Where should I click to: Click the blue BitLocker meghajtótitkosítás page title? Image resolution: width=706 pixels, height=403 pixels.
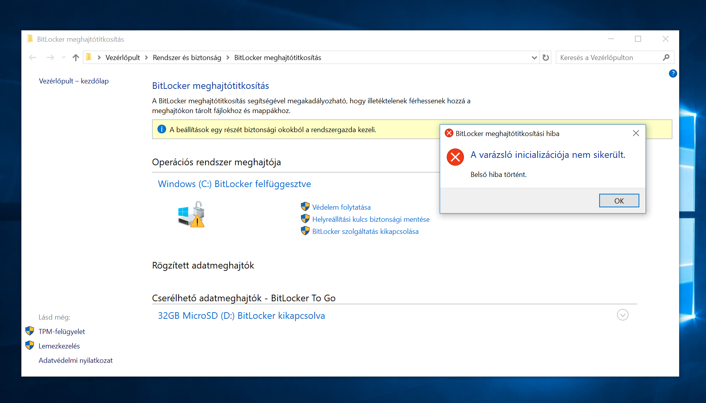tap(211, 86)
